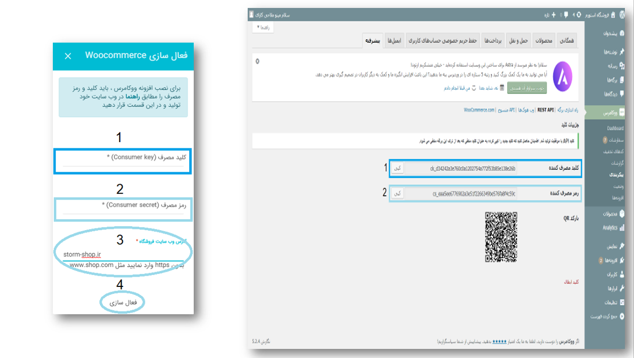Open رسانه media in sidebar
634x358 pixels.
(x=615, y=66)
